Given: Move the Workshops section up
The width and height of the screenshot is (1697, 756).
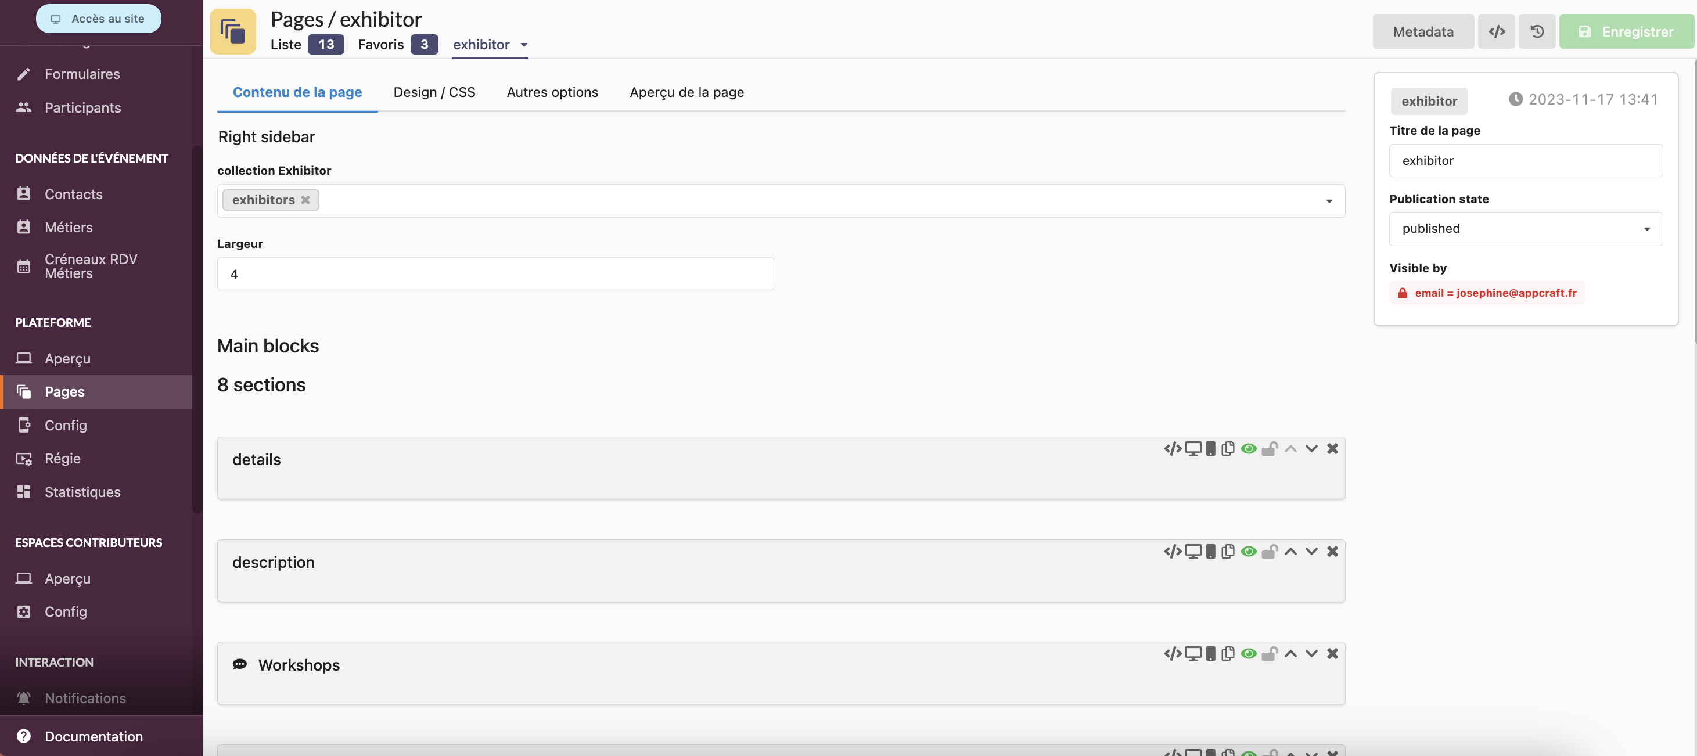Looking at the screenshot, I should 1290,653.
